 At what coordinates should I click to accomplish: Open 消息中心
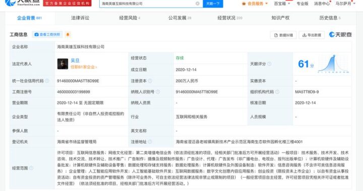click(x=322, y=4)
